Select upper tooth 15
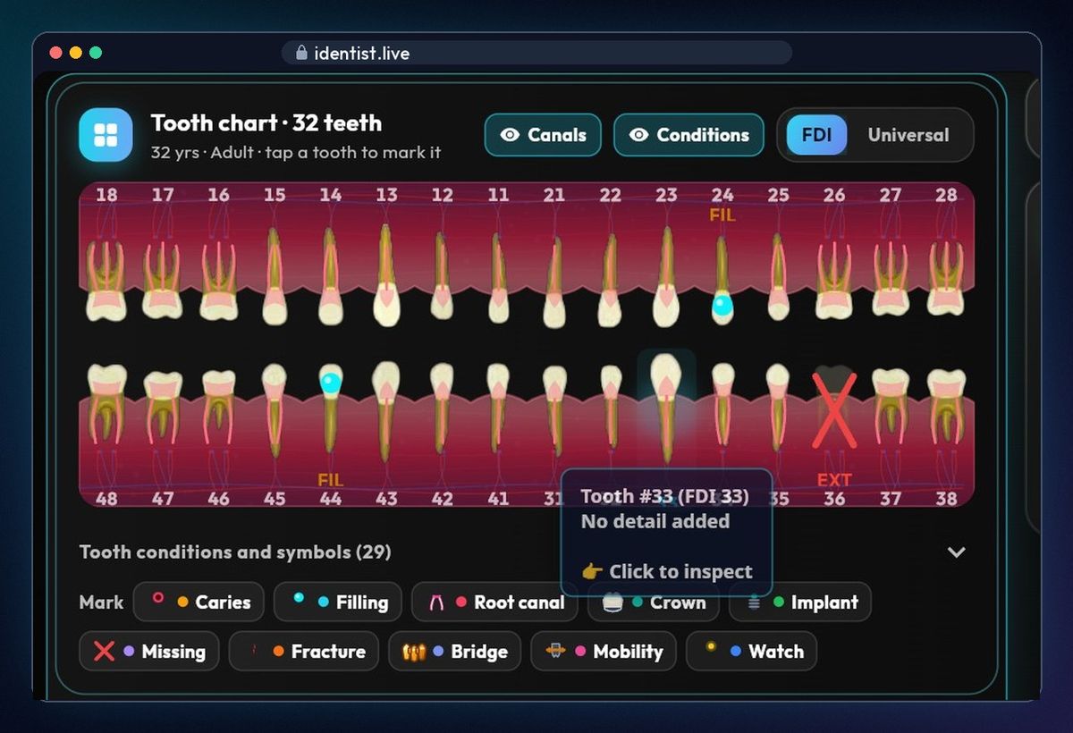The height and width of the screenshot is (733, 1073). coord(275,275)
